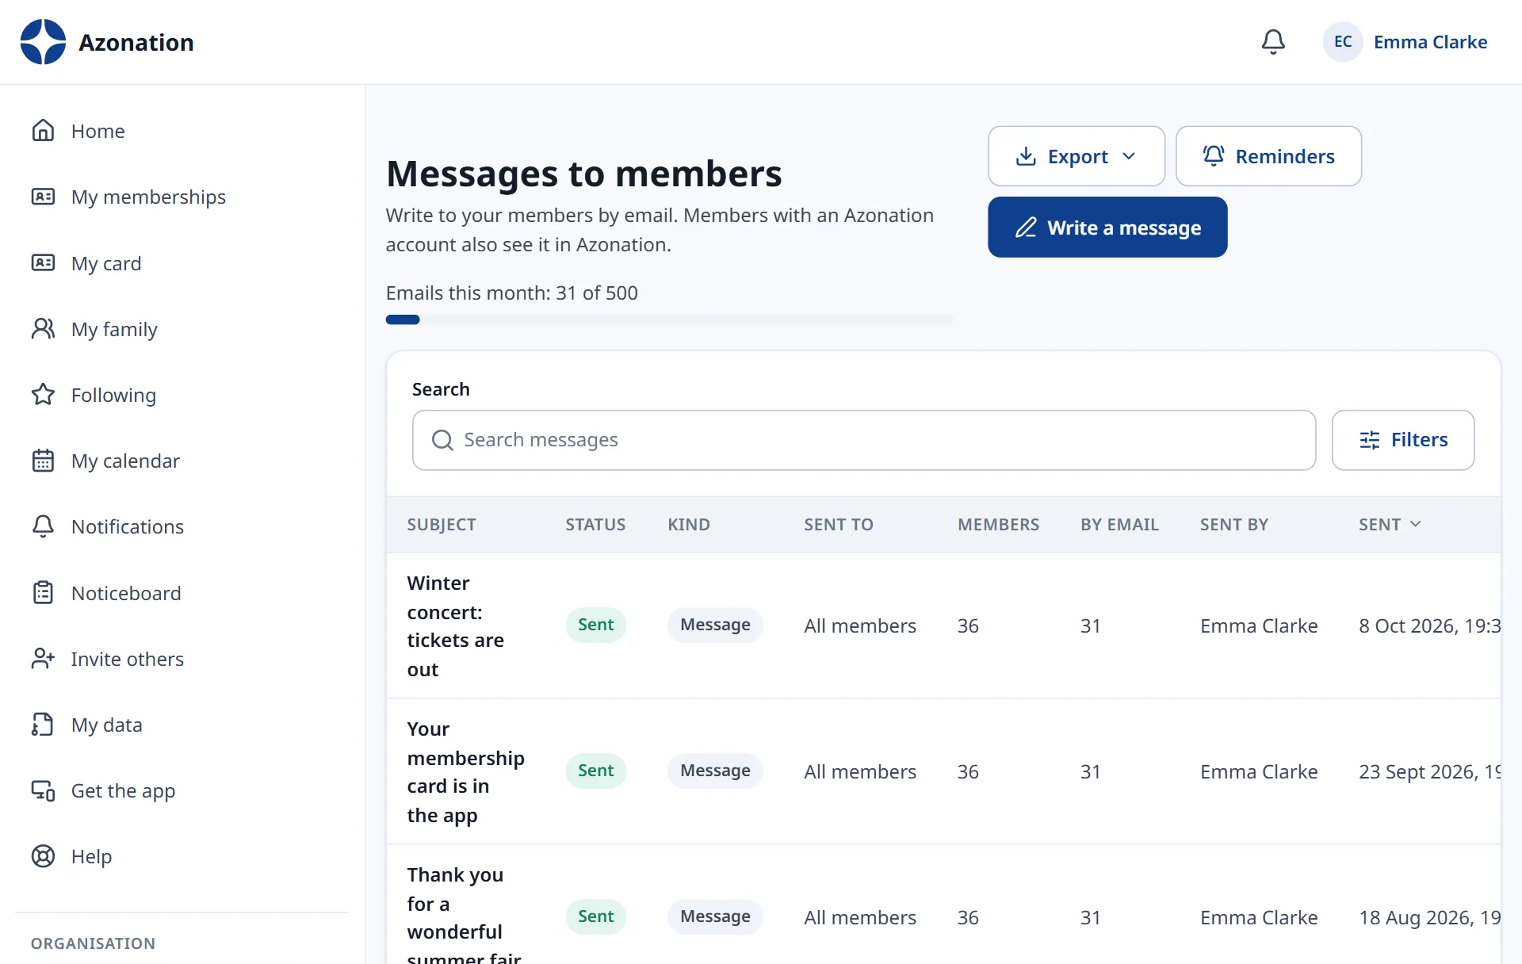This screenshot has height=964, width=1522.
Task: Click the Get the app devices icon
Action: coord(43,790)
